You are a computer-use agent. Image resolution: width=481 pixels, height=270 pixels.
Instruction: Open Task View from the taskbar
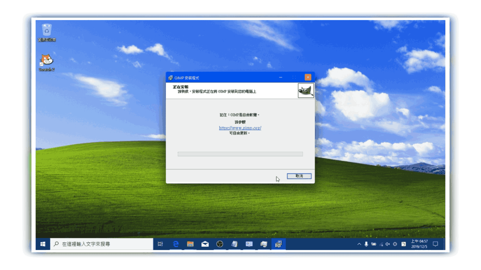tap(160, 244)
